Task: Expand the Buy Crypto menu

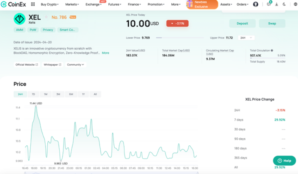Action: 49,4
